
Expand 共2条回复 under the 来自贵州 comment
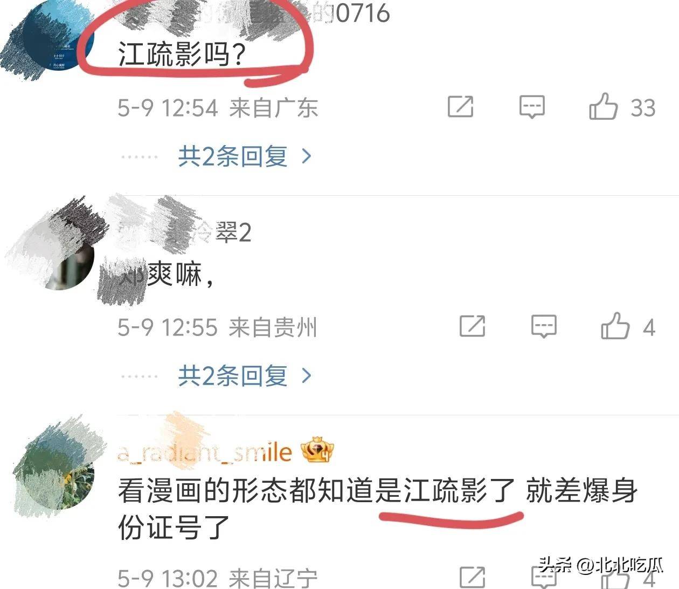(245, 375)
